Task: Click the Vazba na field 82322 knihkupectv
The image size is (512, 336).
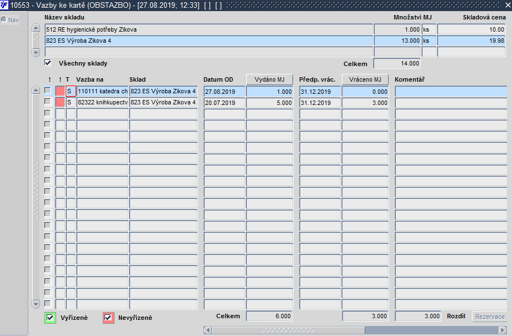Action: (102, 102)
